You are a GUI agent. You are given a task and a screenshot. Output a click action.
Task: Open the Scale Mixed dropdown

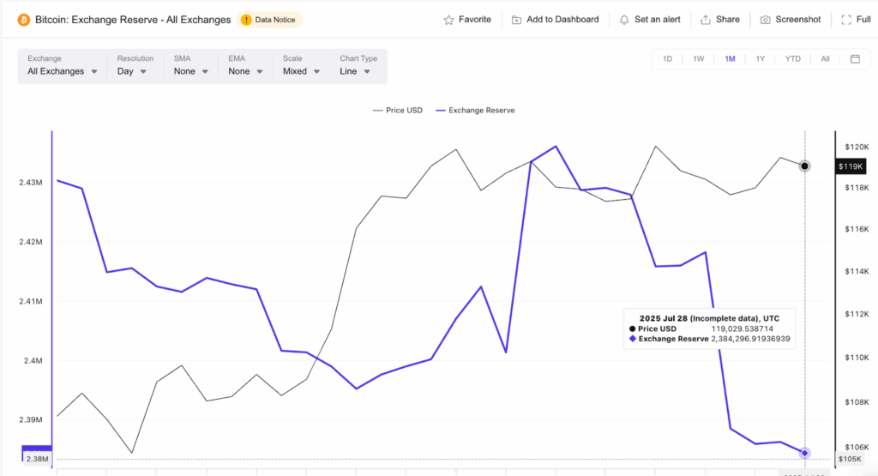click(x=300, y=72)
